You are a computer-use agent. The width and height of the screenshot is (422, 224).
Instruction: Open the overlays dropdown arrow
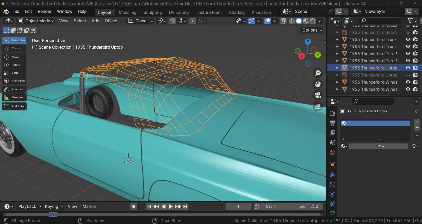(274, 21)
